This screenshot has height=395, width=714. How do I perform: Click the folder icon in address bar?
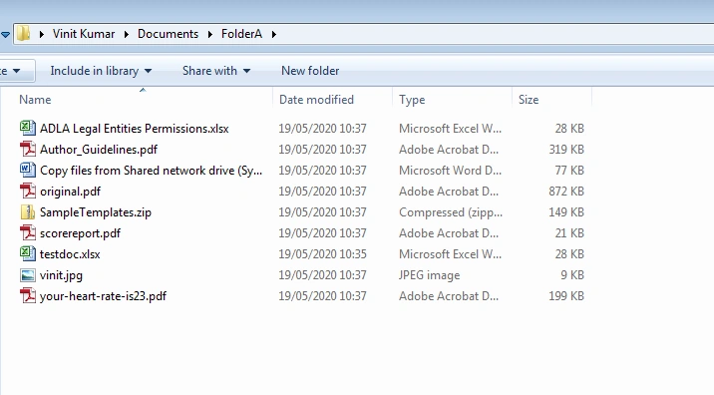(x=23, y=34)
